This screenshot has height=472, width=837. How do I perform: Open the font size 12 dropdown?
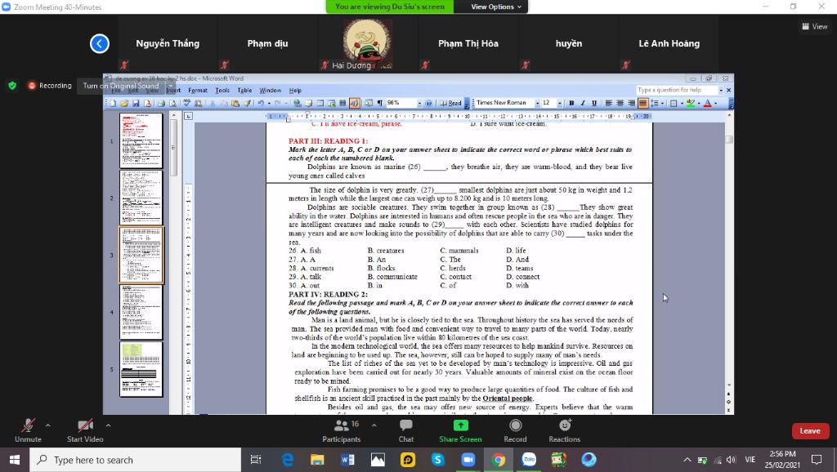[559, 103]
